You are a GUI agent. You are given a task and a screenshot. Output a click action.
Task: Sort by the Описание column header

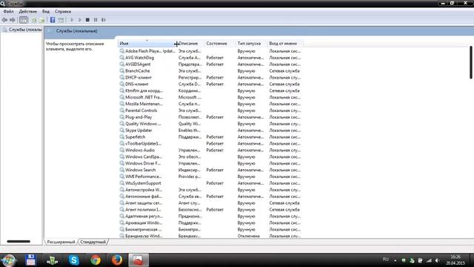190,44
